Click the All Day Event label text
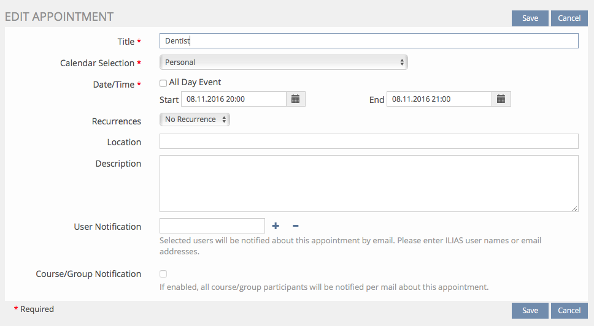 [x=195, y=82]
